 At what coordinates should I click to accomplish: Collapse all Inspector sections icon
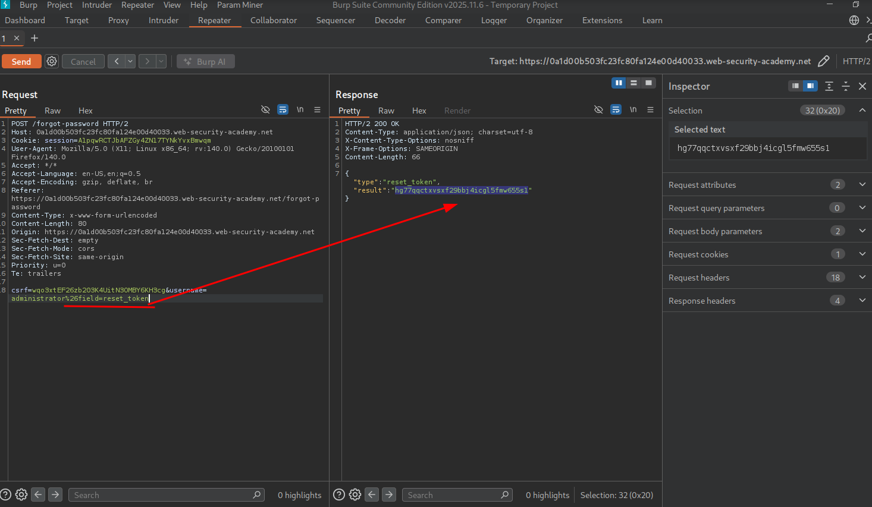[846, 86]
